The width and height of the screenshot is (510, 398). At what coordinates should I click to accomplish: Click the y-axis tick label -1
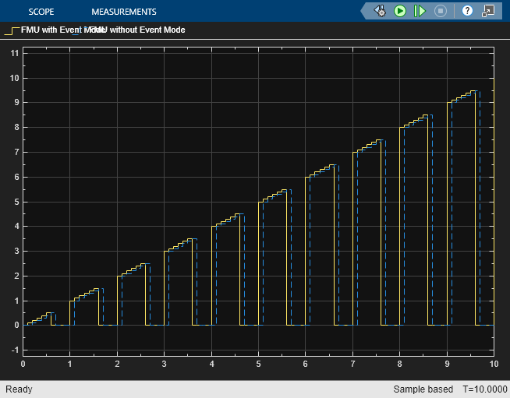[x=14, y=350]
